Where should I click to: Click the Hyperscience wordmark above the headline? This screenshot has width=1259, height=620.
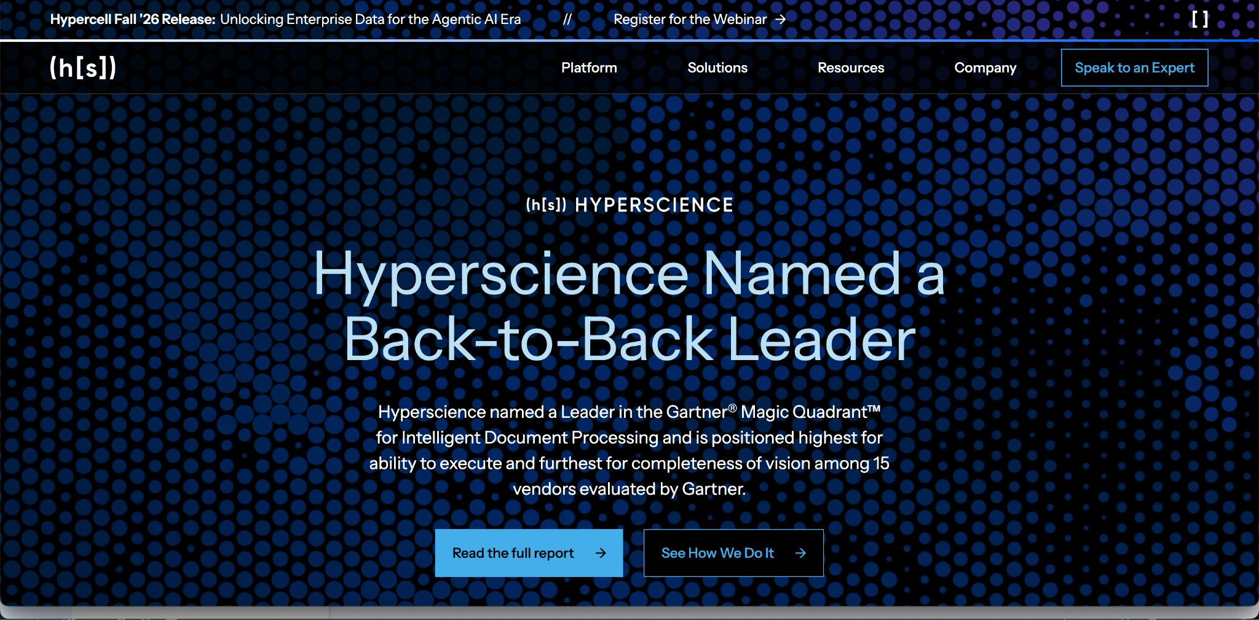629,205
